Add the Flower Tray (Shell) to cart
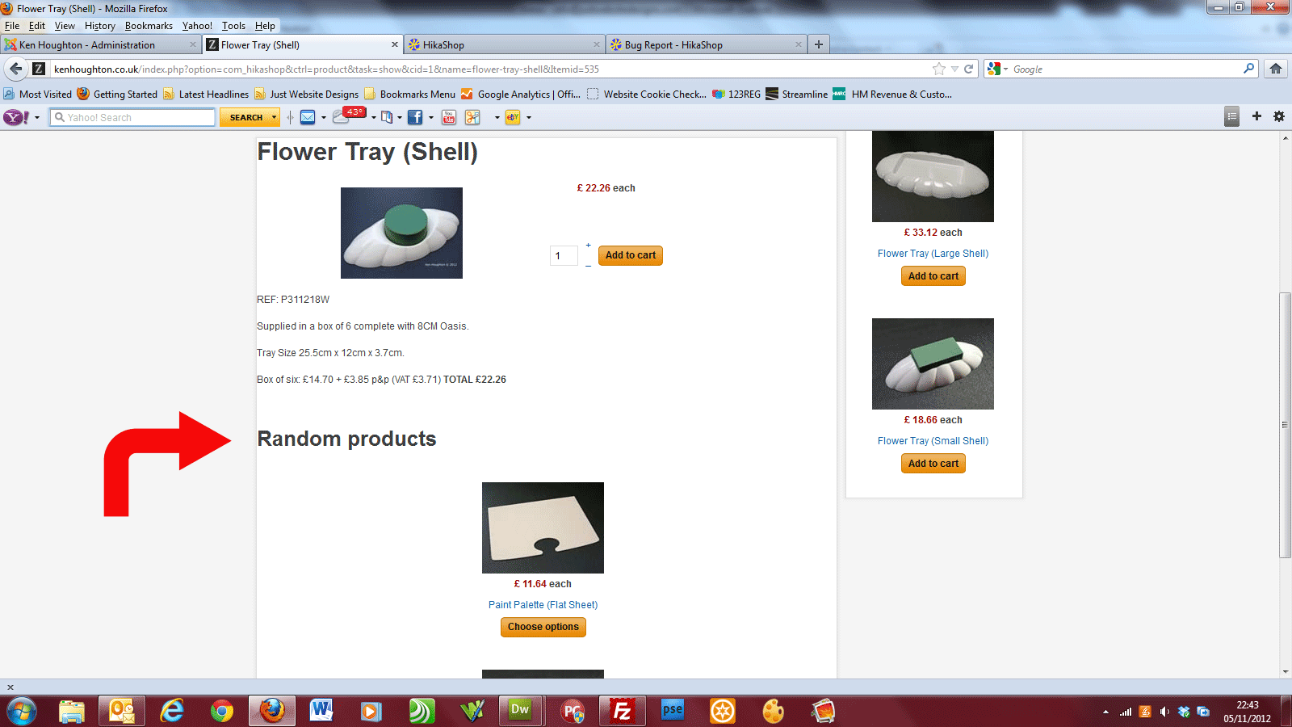 (631, 255)
